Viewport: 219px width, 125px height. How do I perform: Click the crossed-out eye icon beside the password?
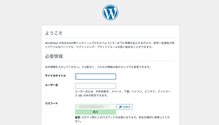click(120, 107)
